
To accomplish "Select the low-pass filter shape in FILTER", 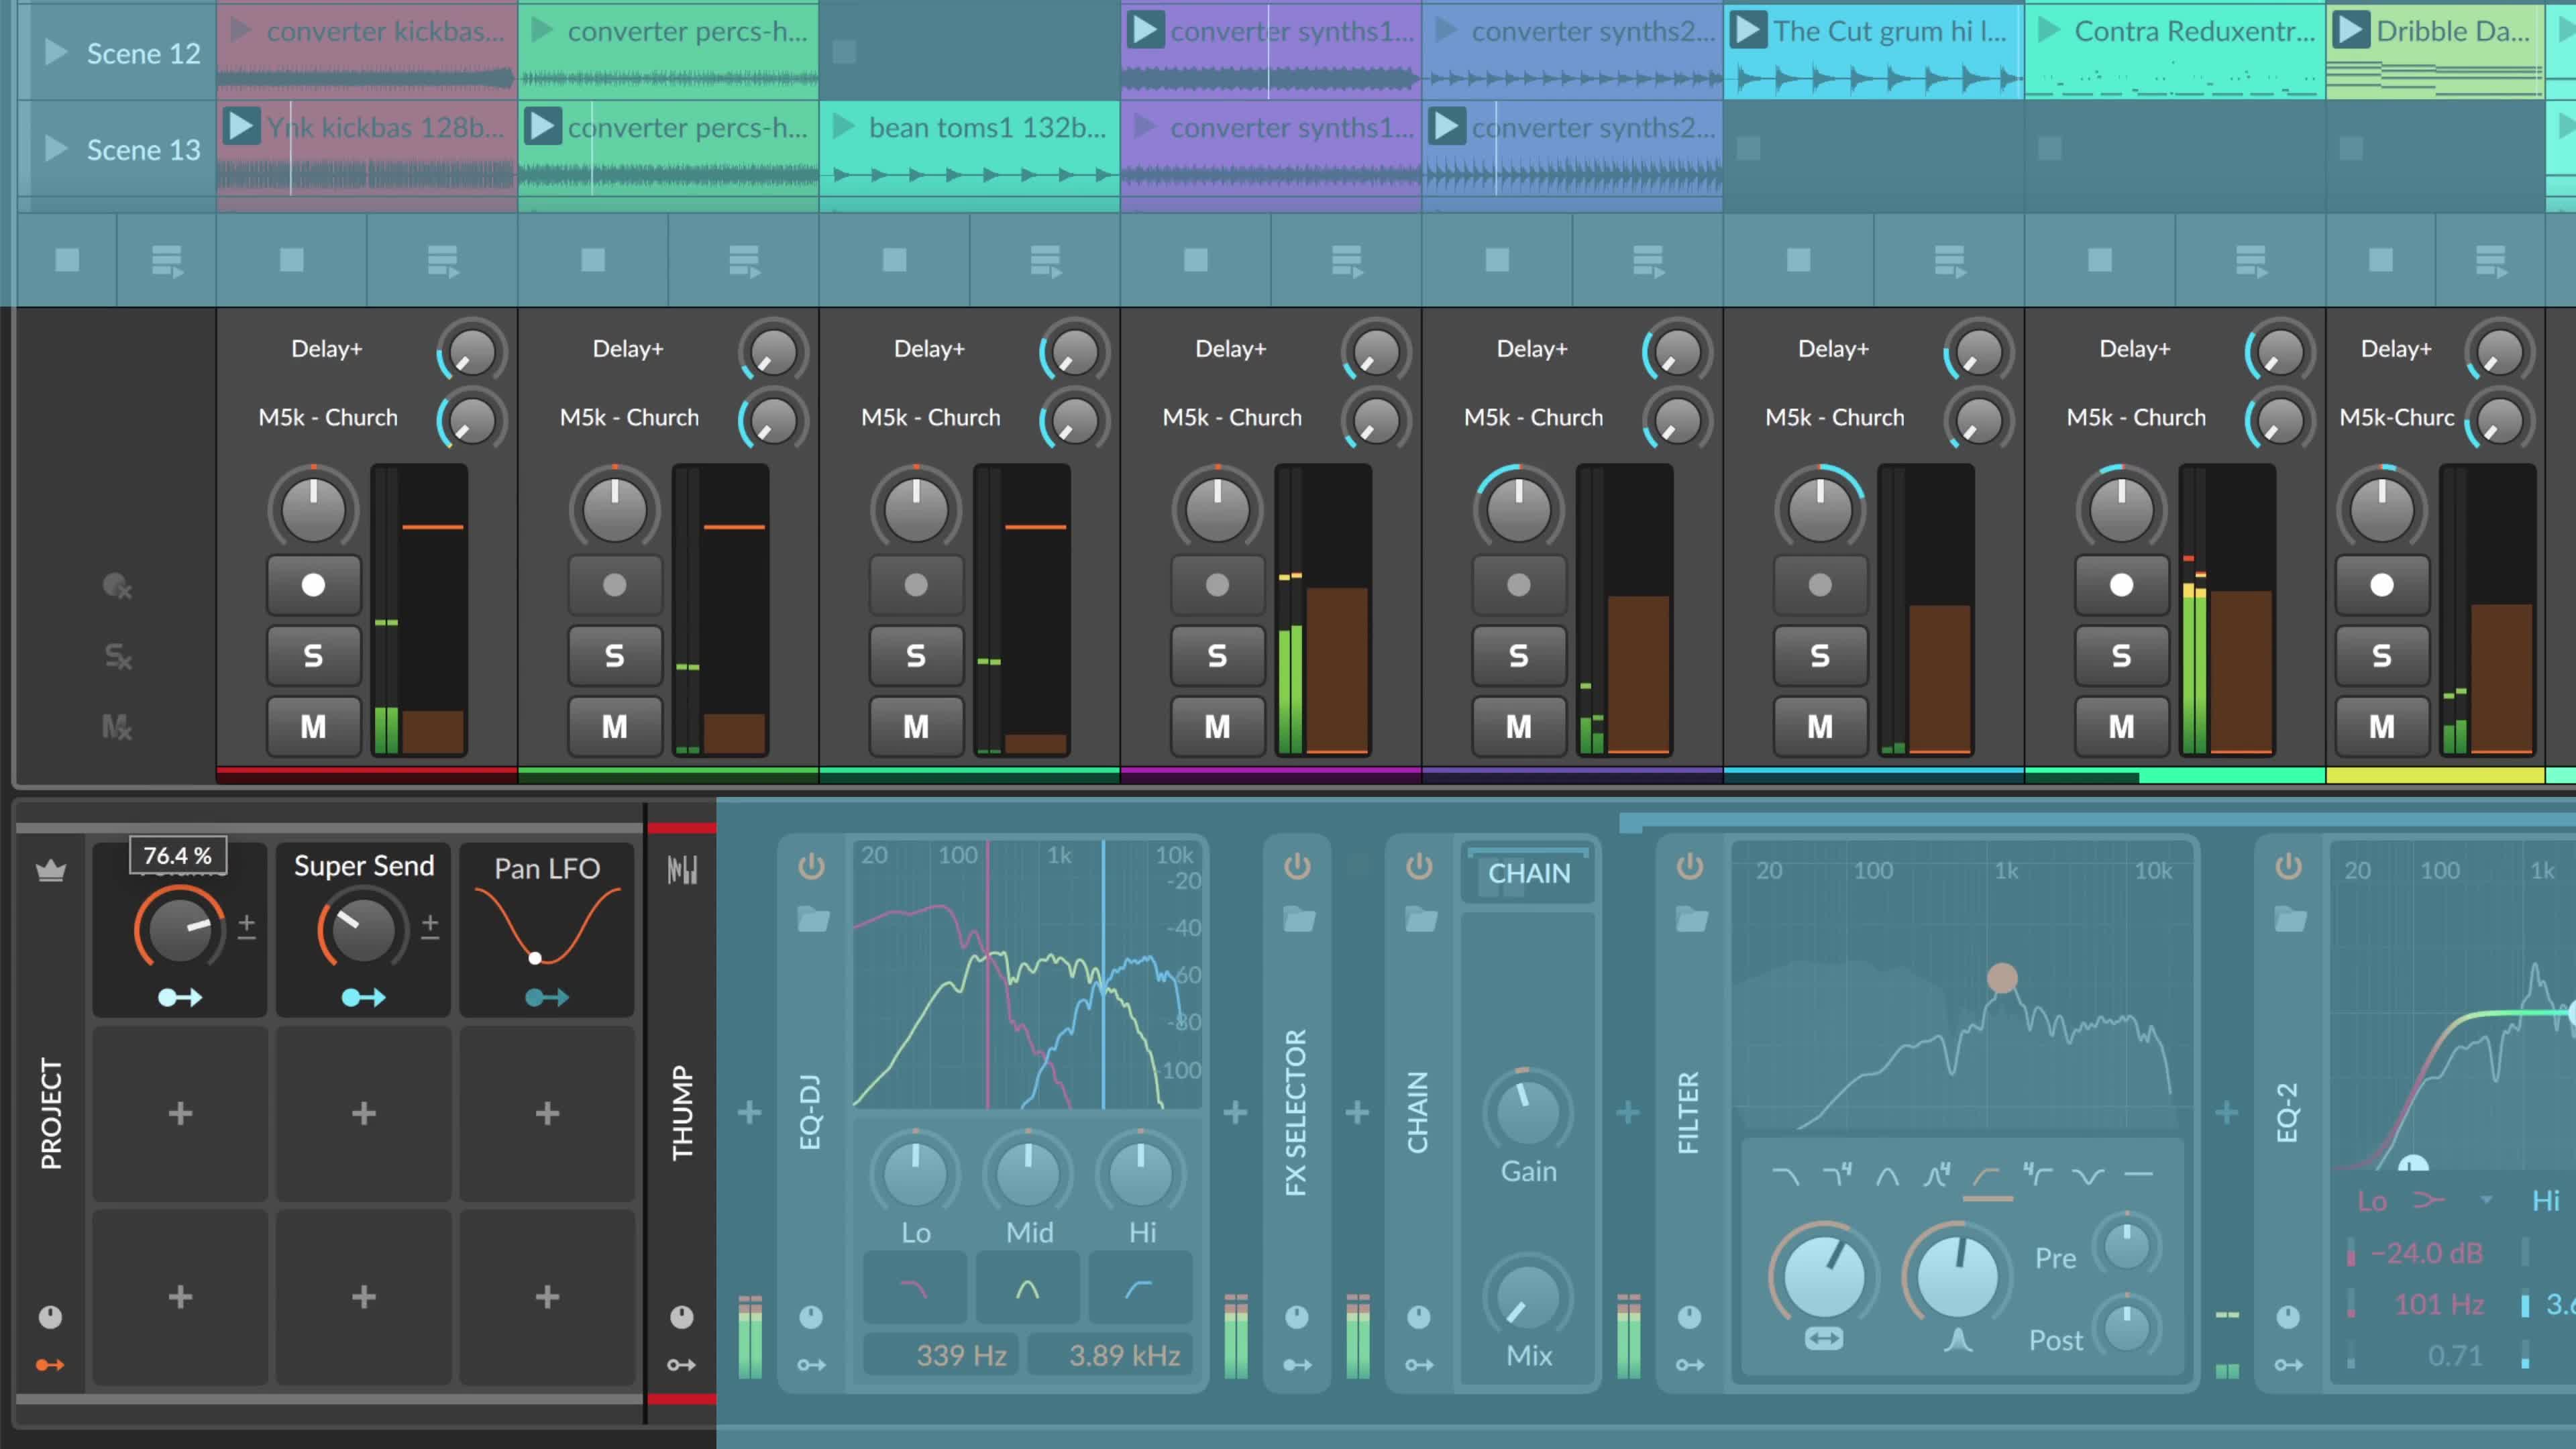I will (x=1785, y=1176).
